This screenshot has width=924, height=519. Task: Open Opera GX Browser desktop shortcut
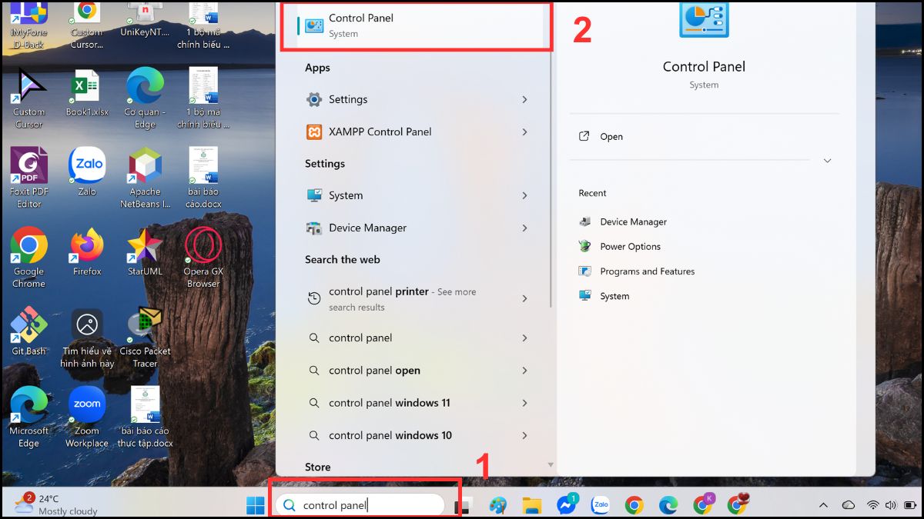(x=203, y=258)
